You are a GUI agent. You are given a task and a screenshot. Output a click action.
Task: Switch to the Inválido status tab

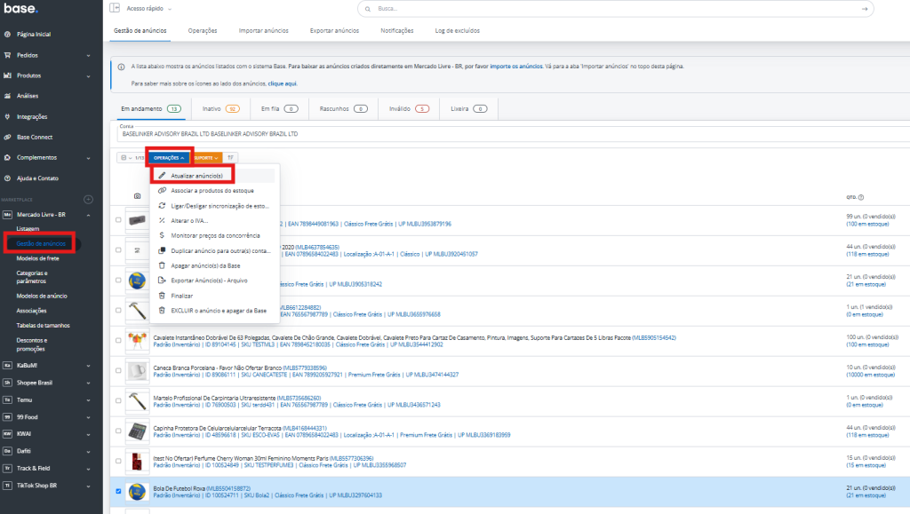coord(409,109)
